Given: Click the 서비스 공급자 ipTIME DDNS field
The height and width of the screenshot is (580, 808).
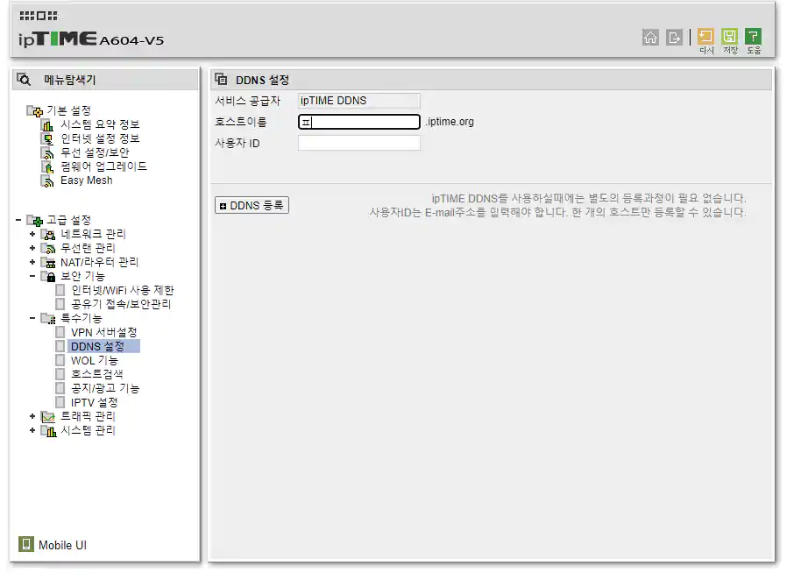Looking at the screenshot, I should pyautogui.click(x=359, y=101).
